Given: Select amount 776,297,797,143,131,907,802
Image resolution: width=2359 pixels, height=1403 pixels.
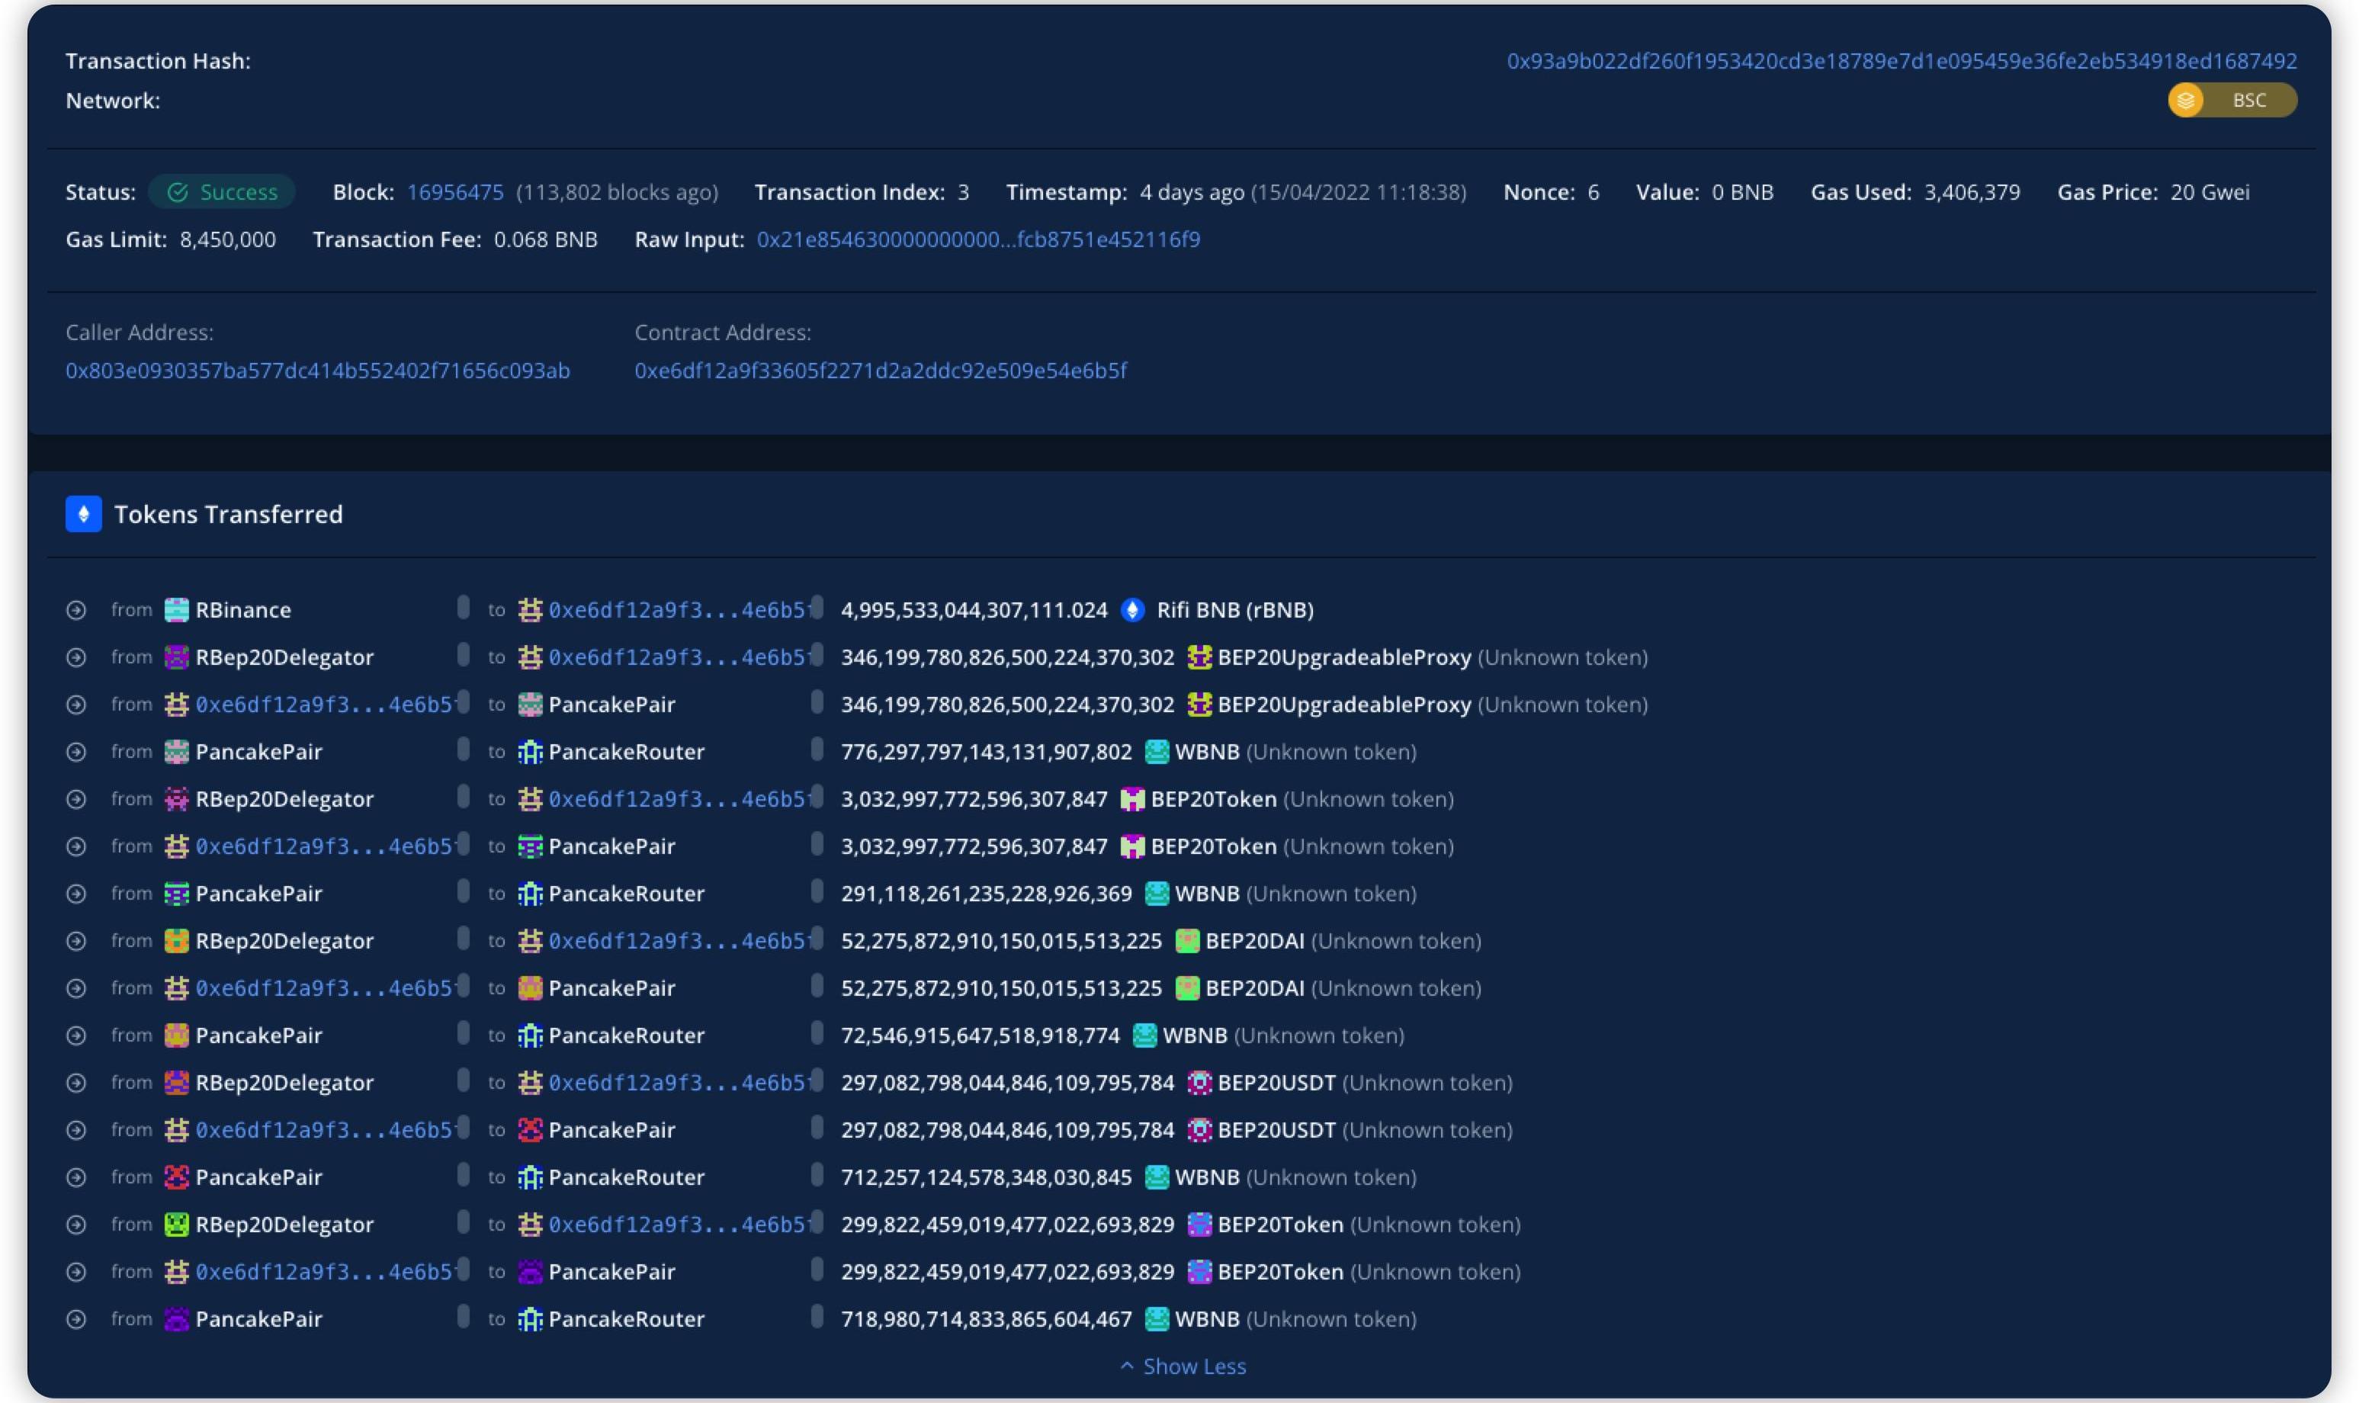Looking at the screenshot, I should (987, 752).
